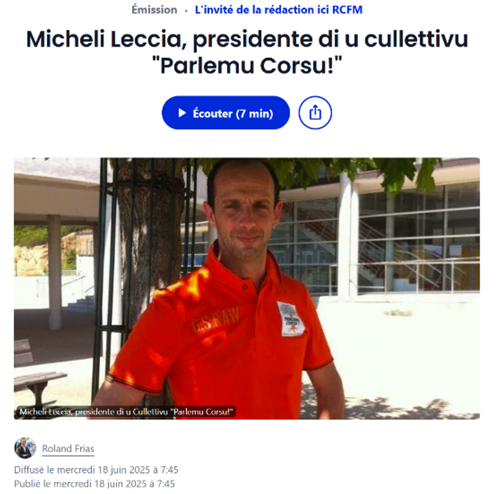Open the share icon button

tap(315, 113)
